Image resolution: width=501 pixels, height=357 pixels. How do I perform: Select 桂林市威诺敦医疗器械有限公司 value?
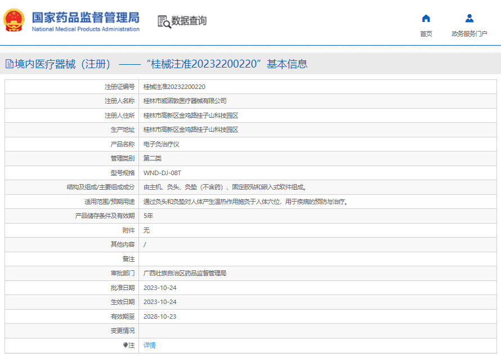point(185,101)
